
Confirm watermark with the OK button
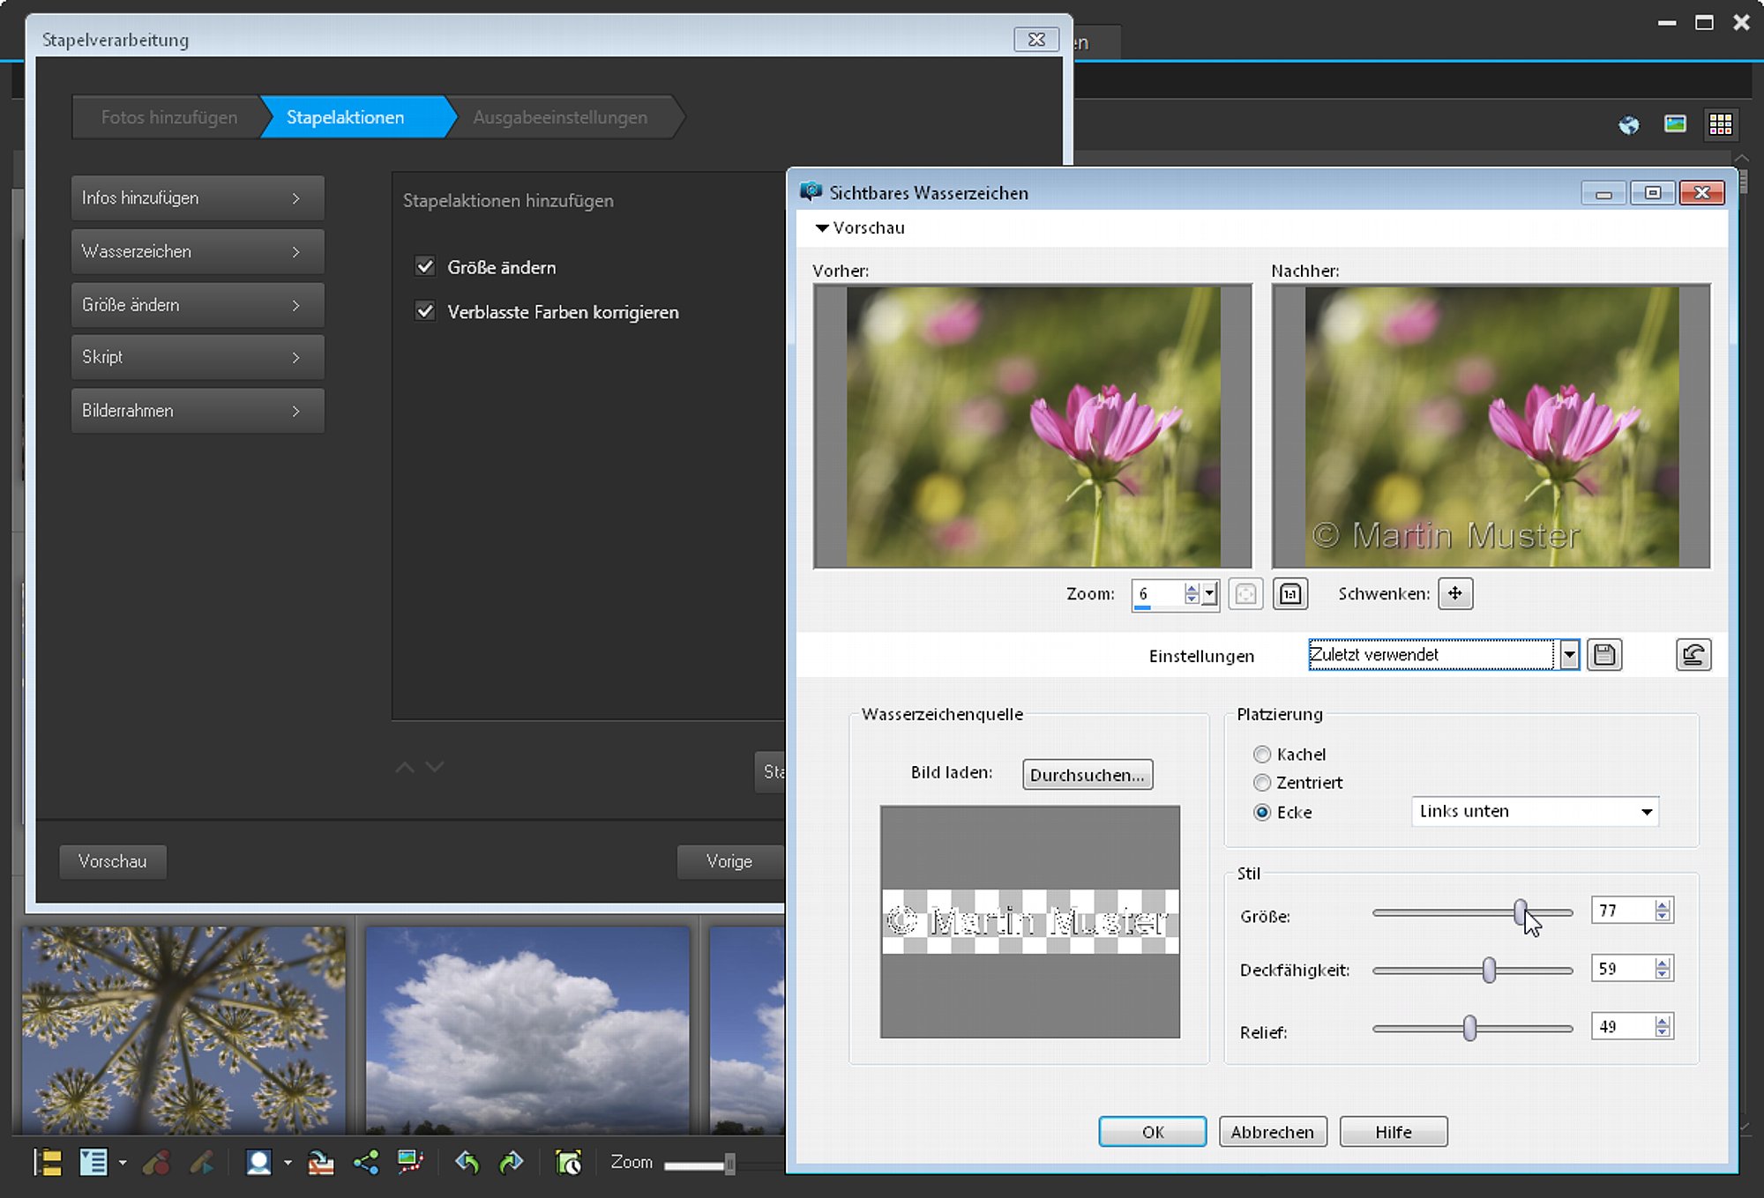(x=1153, y=1132)
